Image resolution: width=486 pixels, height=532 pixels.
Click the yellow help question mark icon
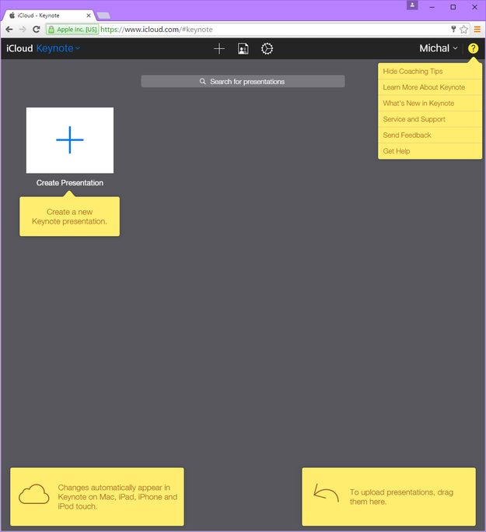point(473,48)
